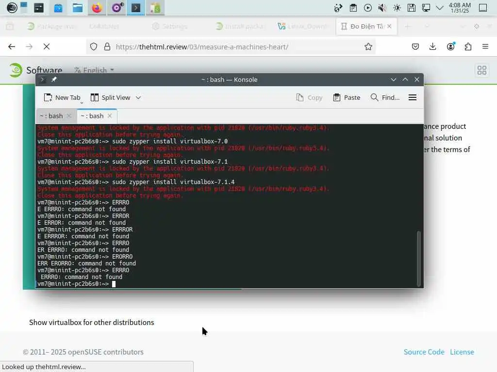Click the Copy toolbar button

309,97
